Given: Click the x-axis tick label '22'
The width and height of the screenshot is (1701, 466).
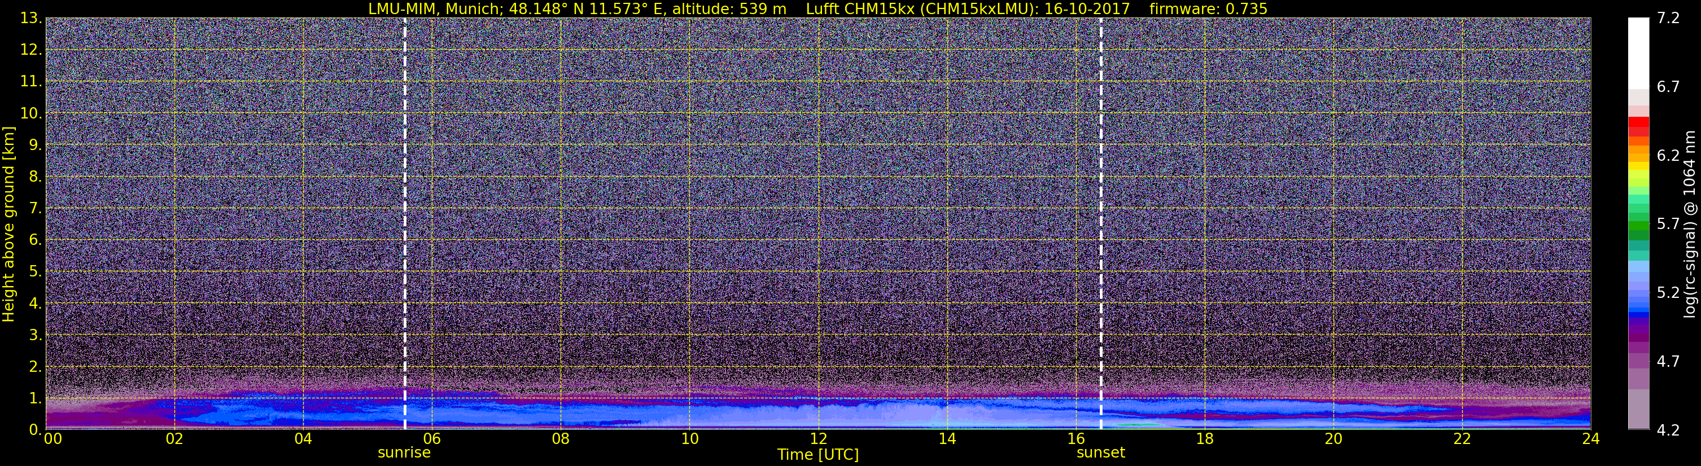Looking at the screenshot, I should point(1462,439).
